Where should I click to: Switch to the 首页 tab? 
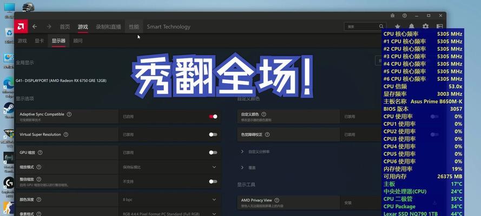pos(65,26)
